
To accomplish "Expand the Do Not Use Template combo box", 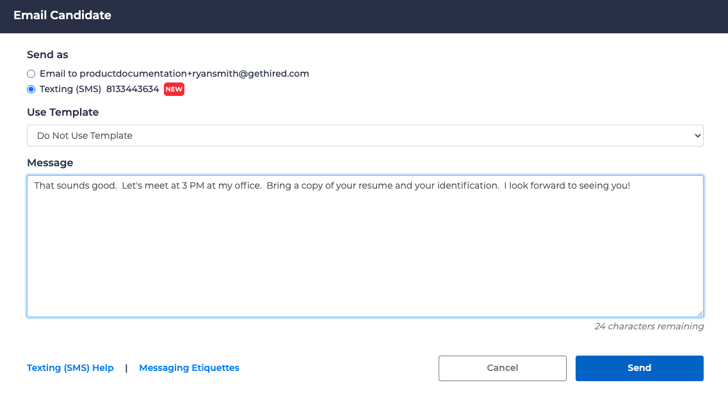I will [x=364, y=136].
